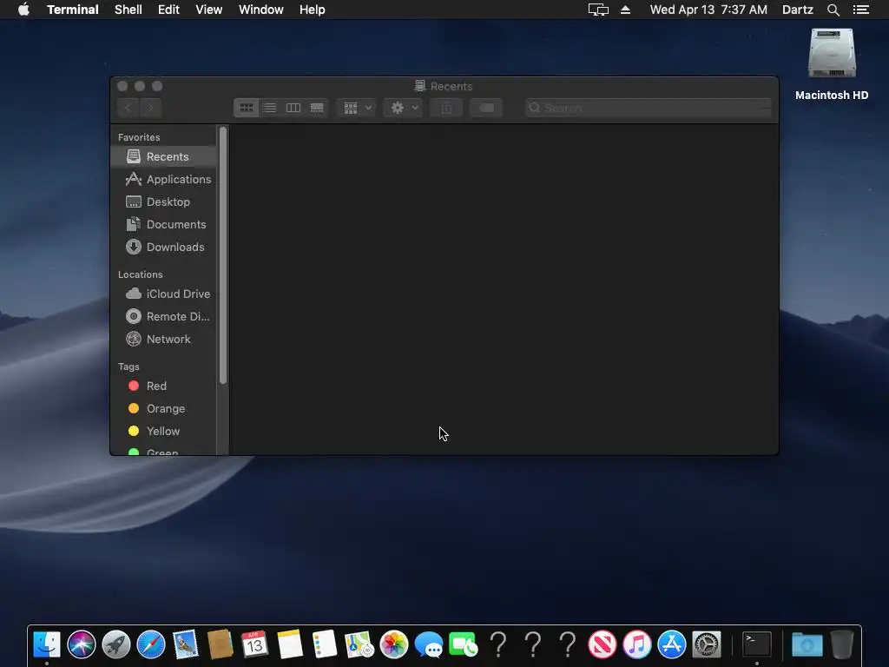Image resolution: width=889 pixels, height=667 pixels.
Task: Open System Preferences from the Dock
Action: (707, 644)
